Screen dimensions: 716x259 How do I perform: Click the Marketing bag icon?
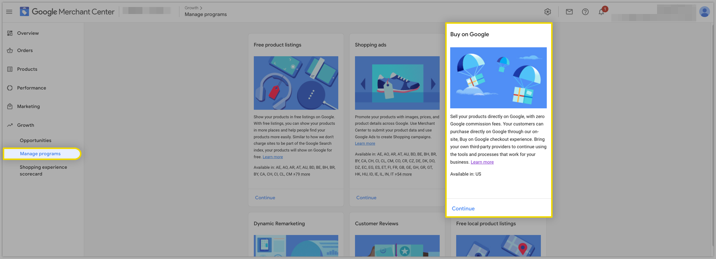(10, 106)
